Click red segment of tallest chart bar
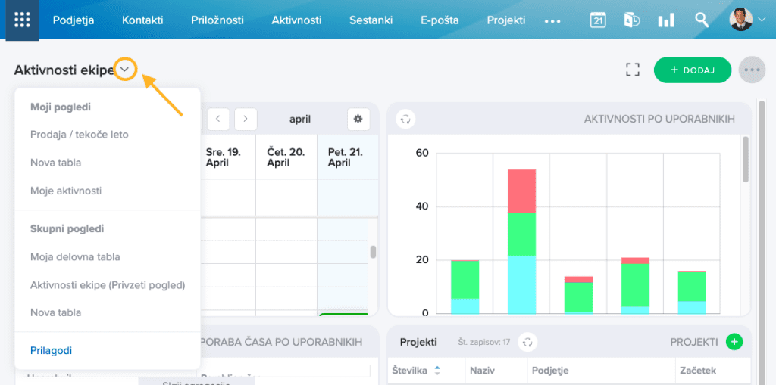Image resolution: width=776 pixels, height=385 pixels. point(521,191)
